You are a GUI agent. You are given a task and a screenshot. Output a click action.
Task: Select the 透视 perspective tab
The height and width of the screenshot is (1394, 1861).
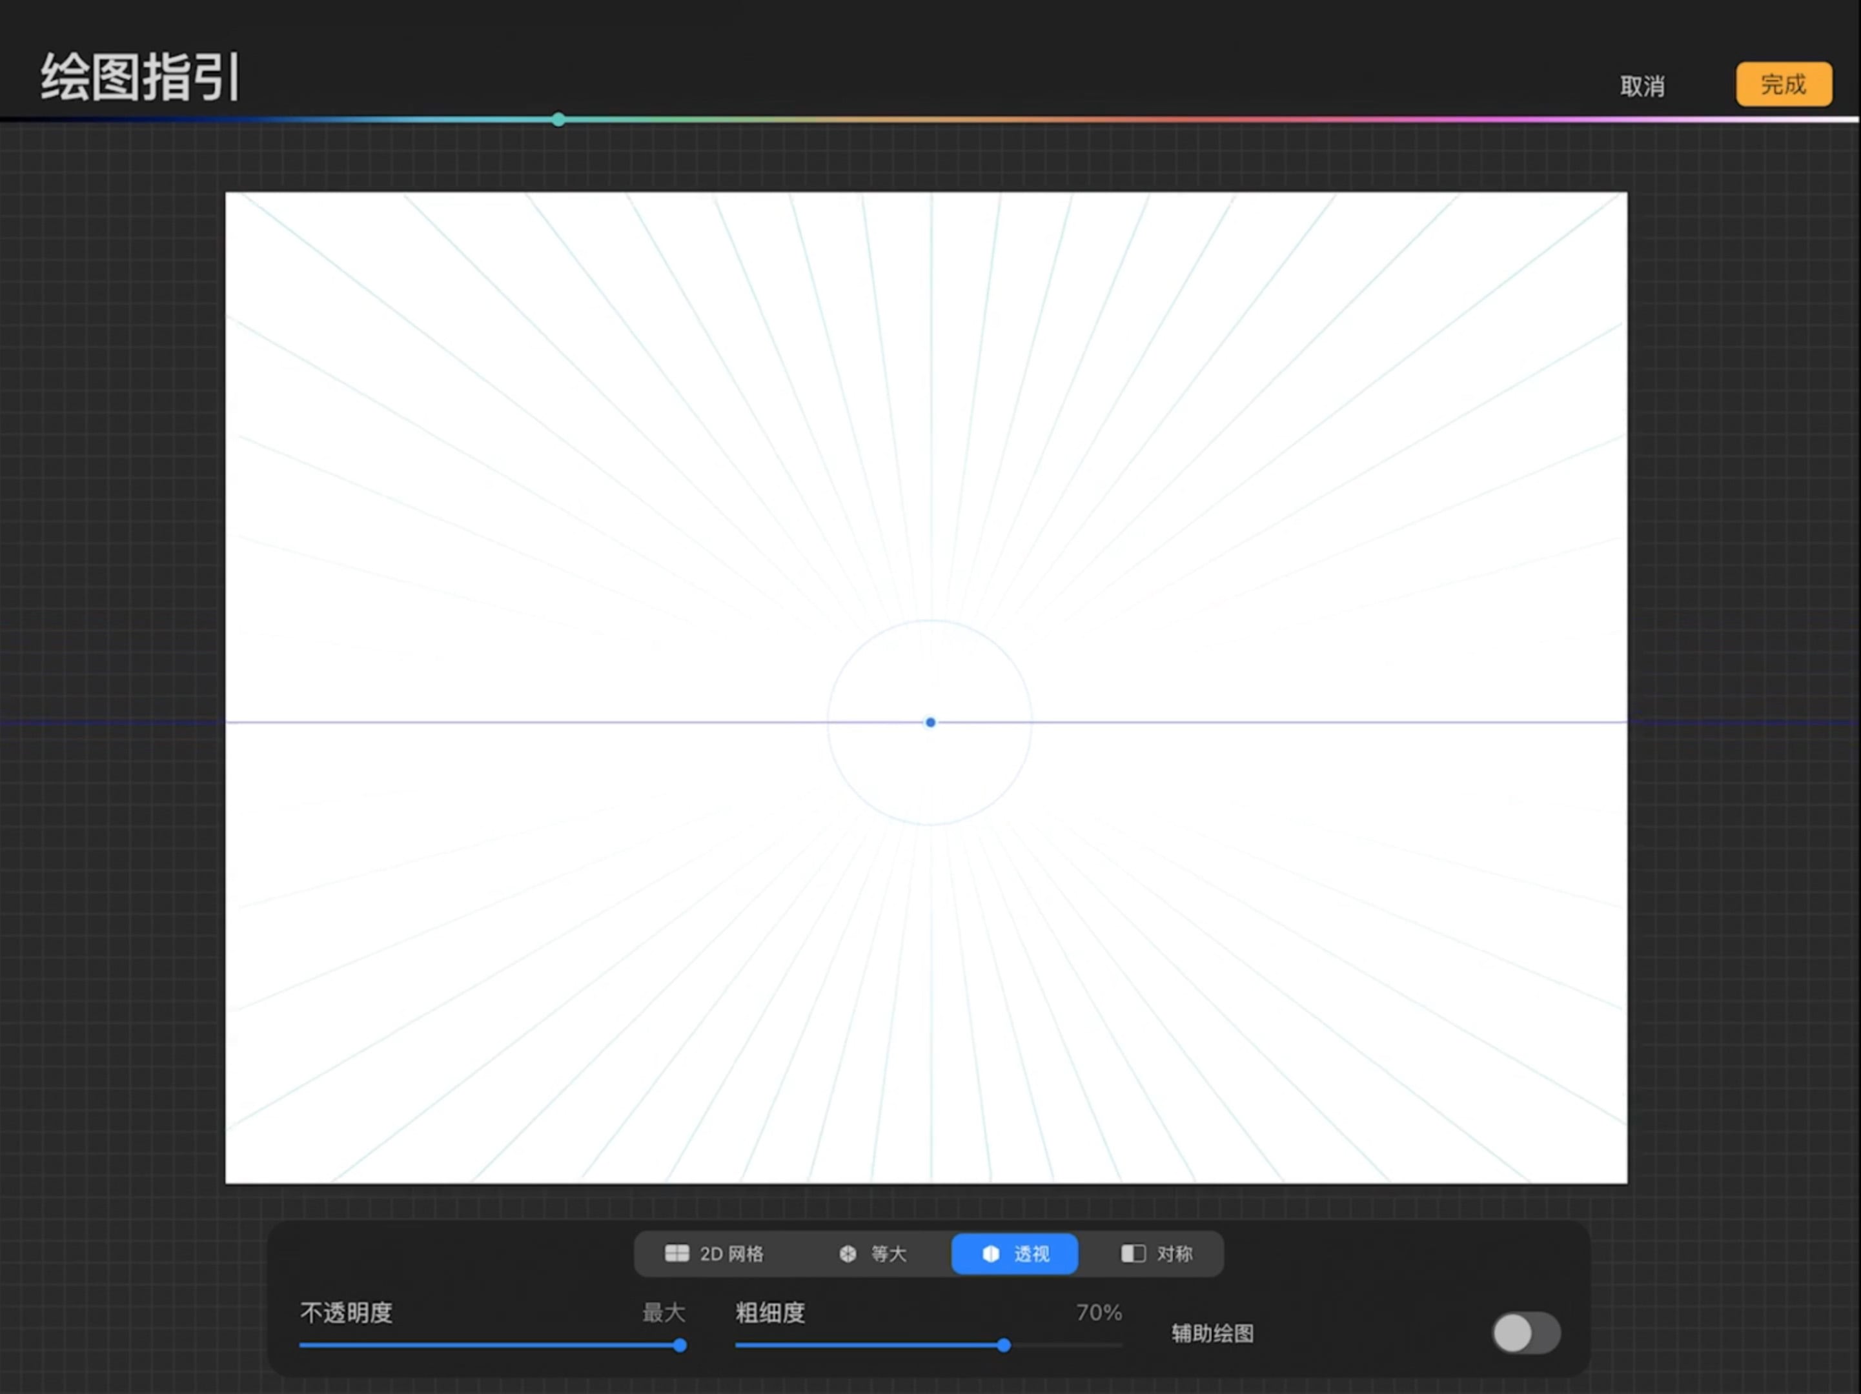click(x=1015, y=1253)
